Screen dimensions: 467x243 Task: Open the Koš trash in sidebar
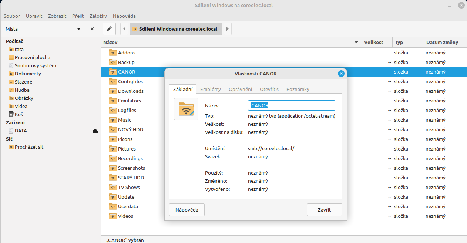(19, 115)
